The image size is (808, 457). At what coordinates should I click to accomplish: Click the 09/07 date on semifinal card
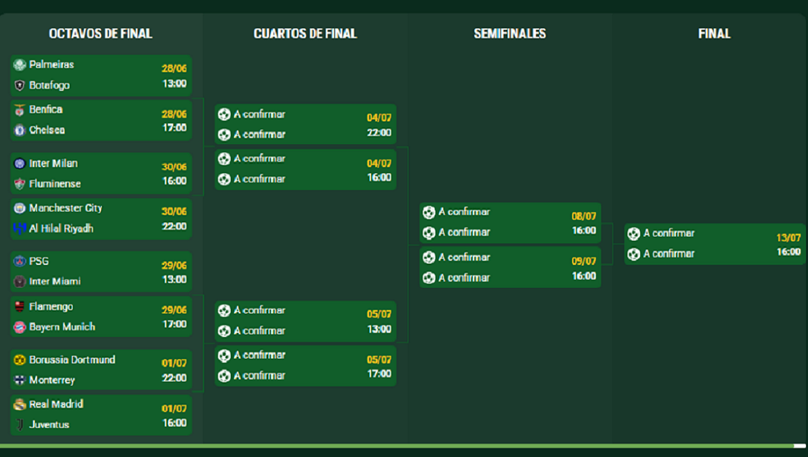[584, 262]
